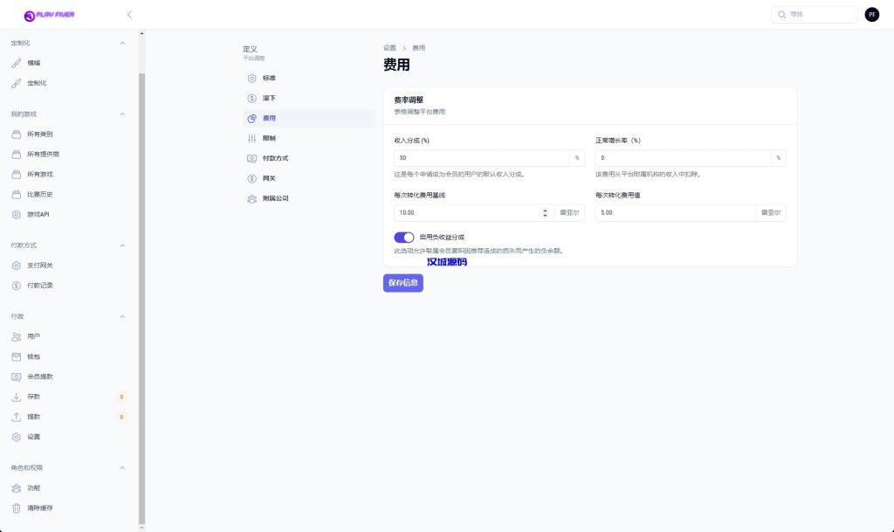Collapse the 角色和权限 section chevron
The width and height of the screenshot is (894, 532).
tap(121, 467)
